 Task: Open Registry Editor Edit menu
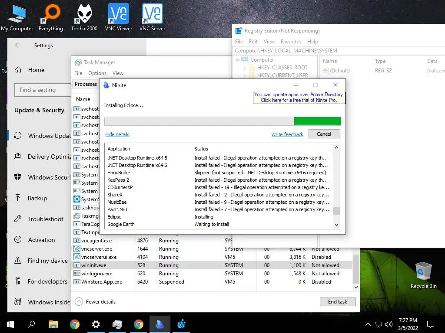click(253, 42)
